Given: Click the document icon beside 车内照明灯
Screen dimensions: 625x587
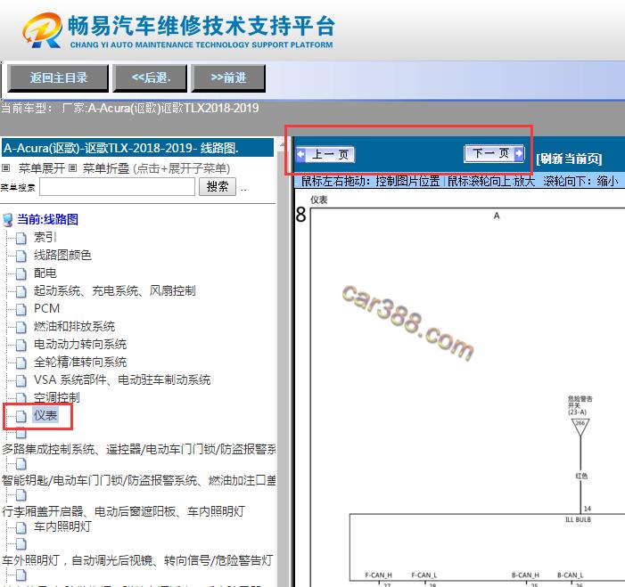Looking at the screenshot, I should pos(21,527).
